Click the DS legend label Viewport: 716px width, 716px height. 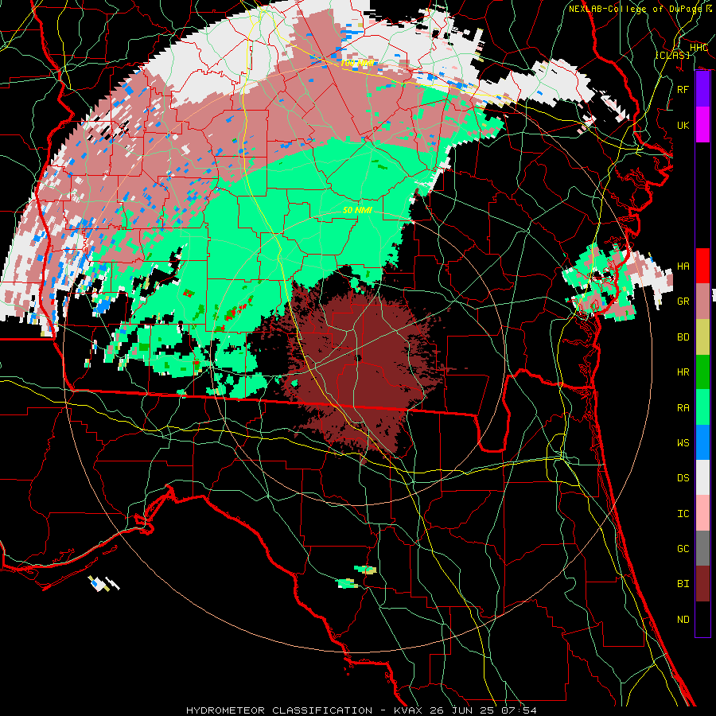(x=683, y=478)
